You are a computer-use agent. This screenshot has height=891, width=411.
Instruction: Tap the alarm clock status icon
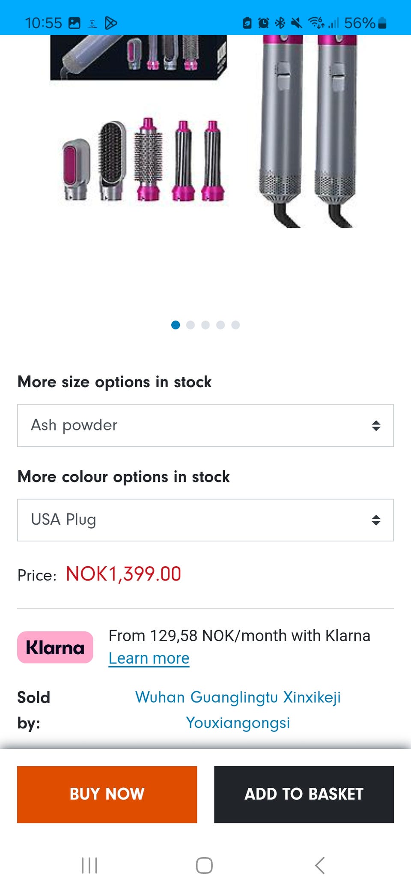pyautogui.click(x=263, y=23)
